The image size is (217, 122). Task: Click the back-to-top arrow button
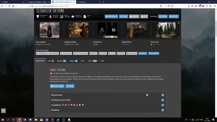tap(3, 111)
